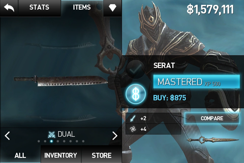The height and width of the screenshot is (163, 244).
Task: Click the COMPARE button
Action: [212, 118]
